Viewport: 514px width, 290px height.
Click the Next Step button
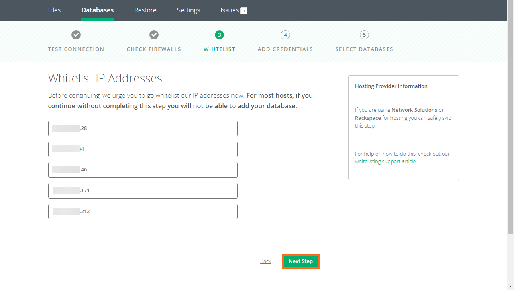point(301,261)
